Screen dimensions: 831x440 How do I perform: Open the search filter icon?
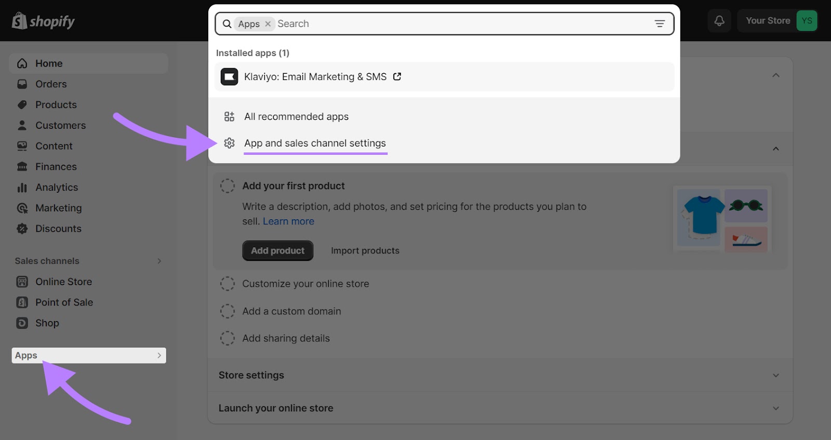[x=659, y=24]
